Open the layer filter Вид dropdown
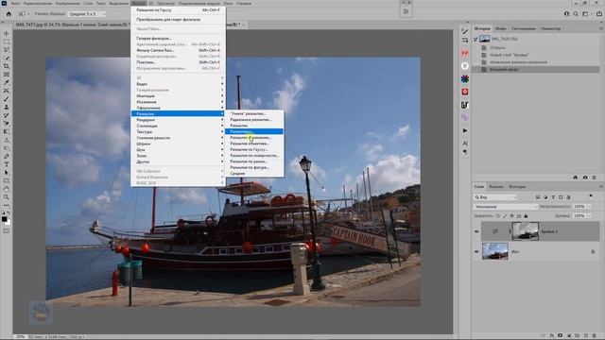The height and width of the screenshot is (340, 605). coord(495,197)
